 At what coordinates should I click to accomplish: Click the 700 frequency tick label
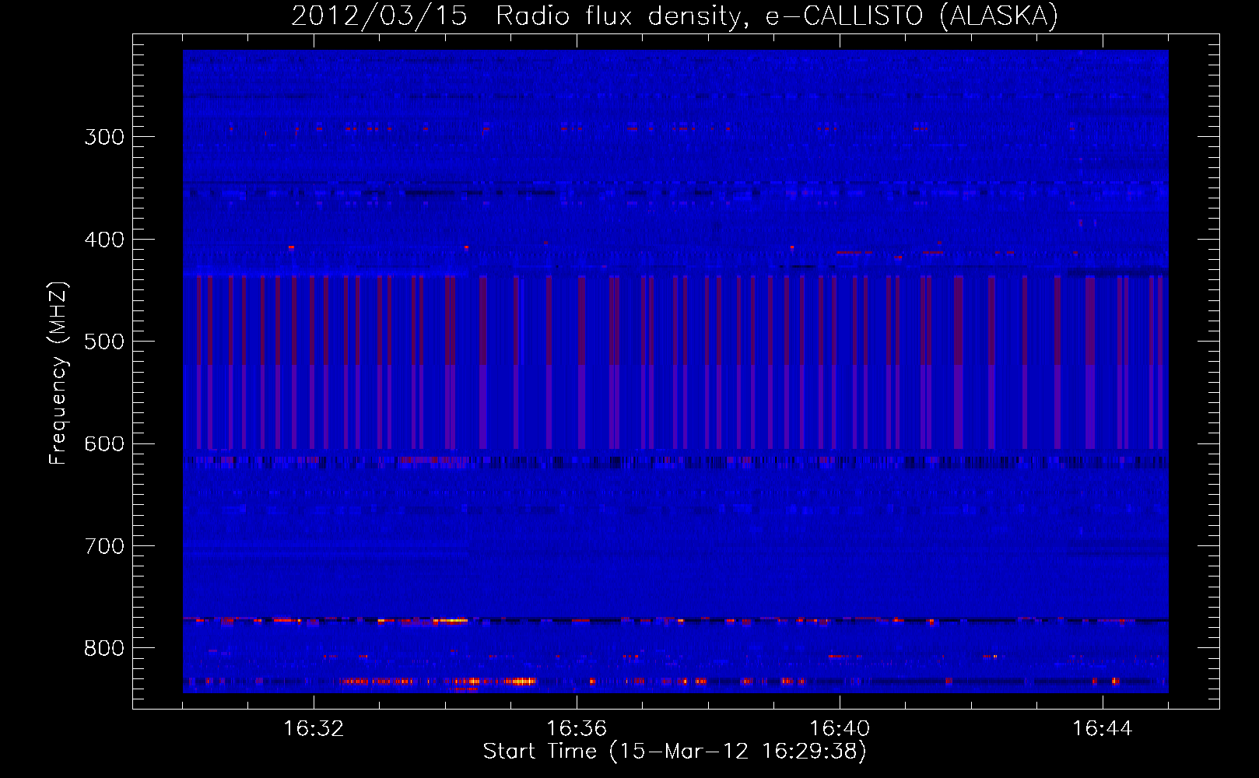104,546
